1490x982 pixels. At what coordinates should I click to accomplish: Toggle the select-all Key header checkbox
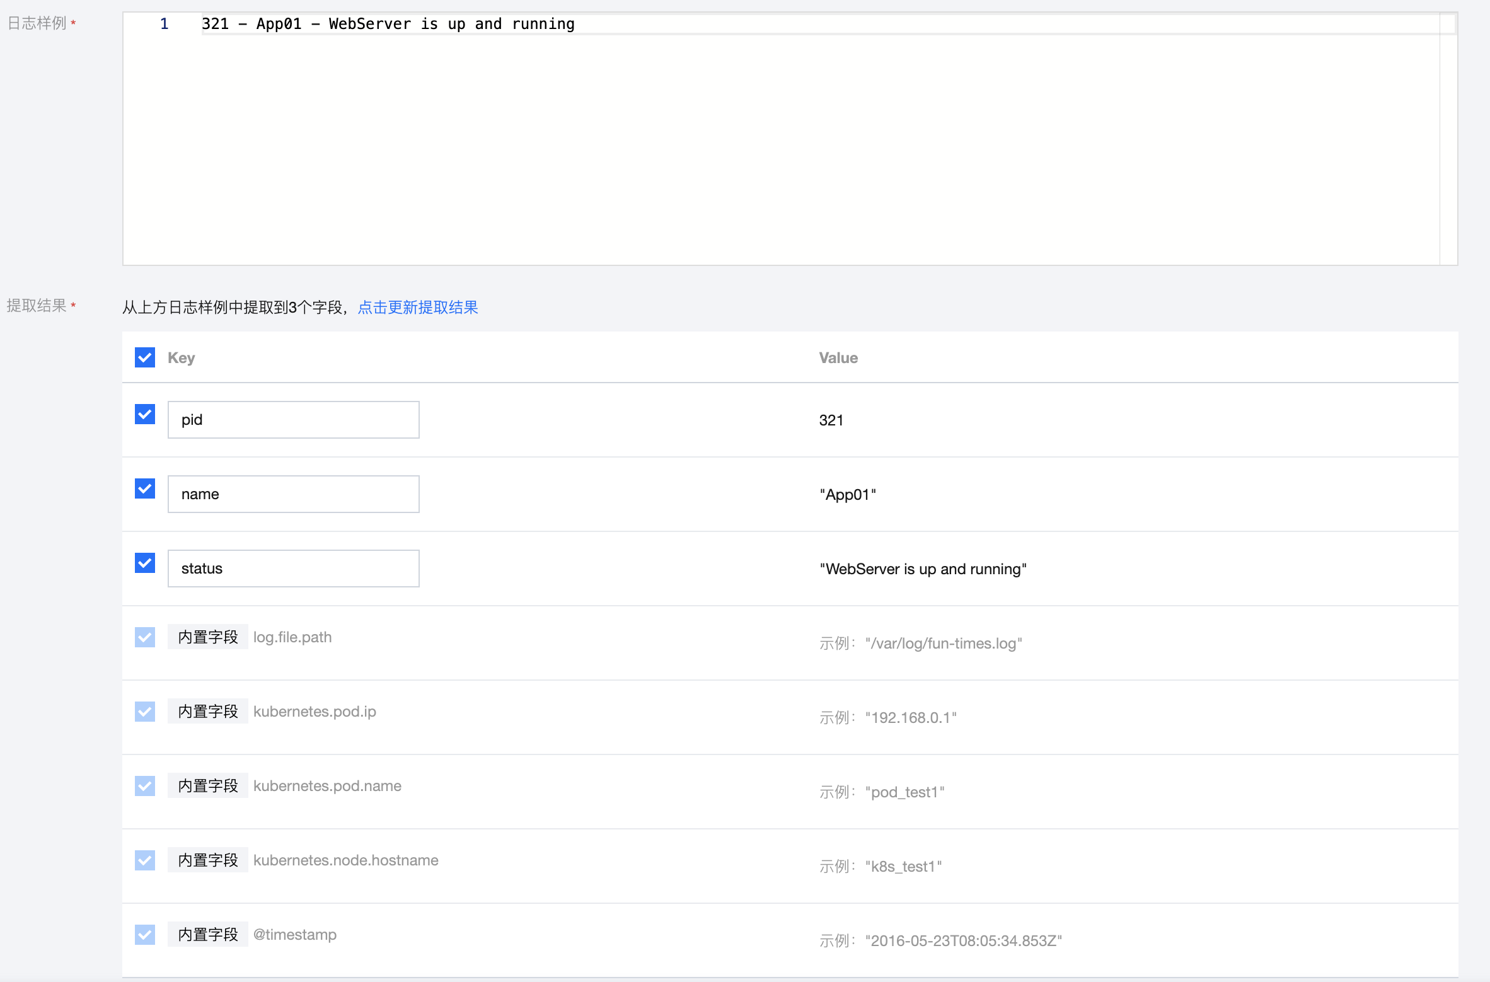click(145, 357)
